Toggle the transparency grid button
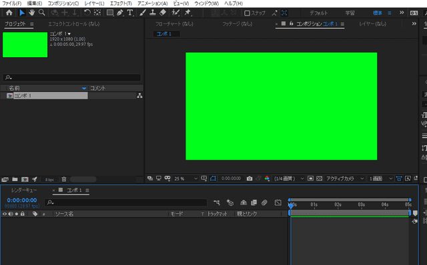Viewport: 427px width, 265px height. click(320, 178)
